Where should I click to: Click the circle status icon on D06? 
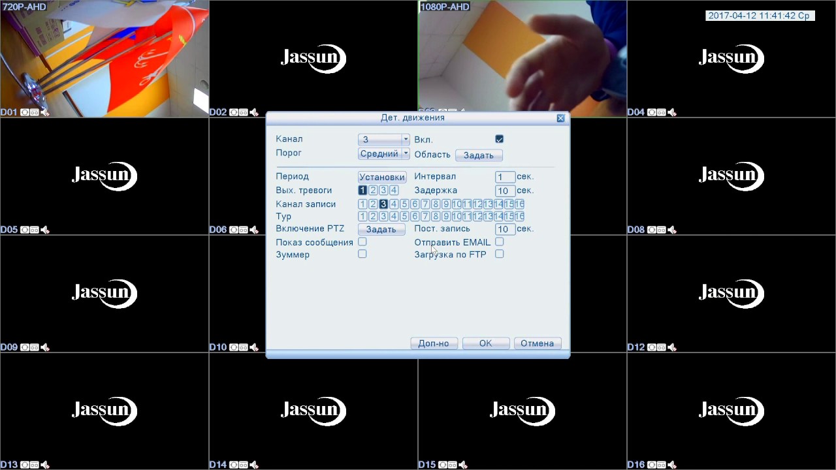click(x=234, y=230)
